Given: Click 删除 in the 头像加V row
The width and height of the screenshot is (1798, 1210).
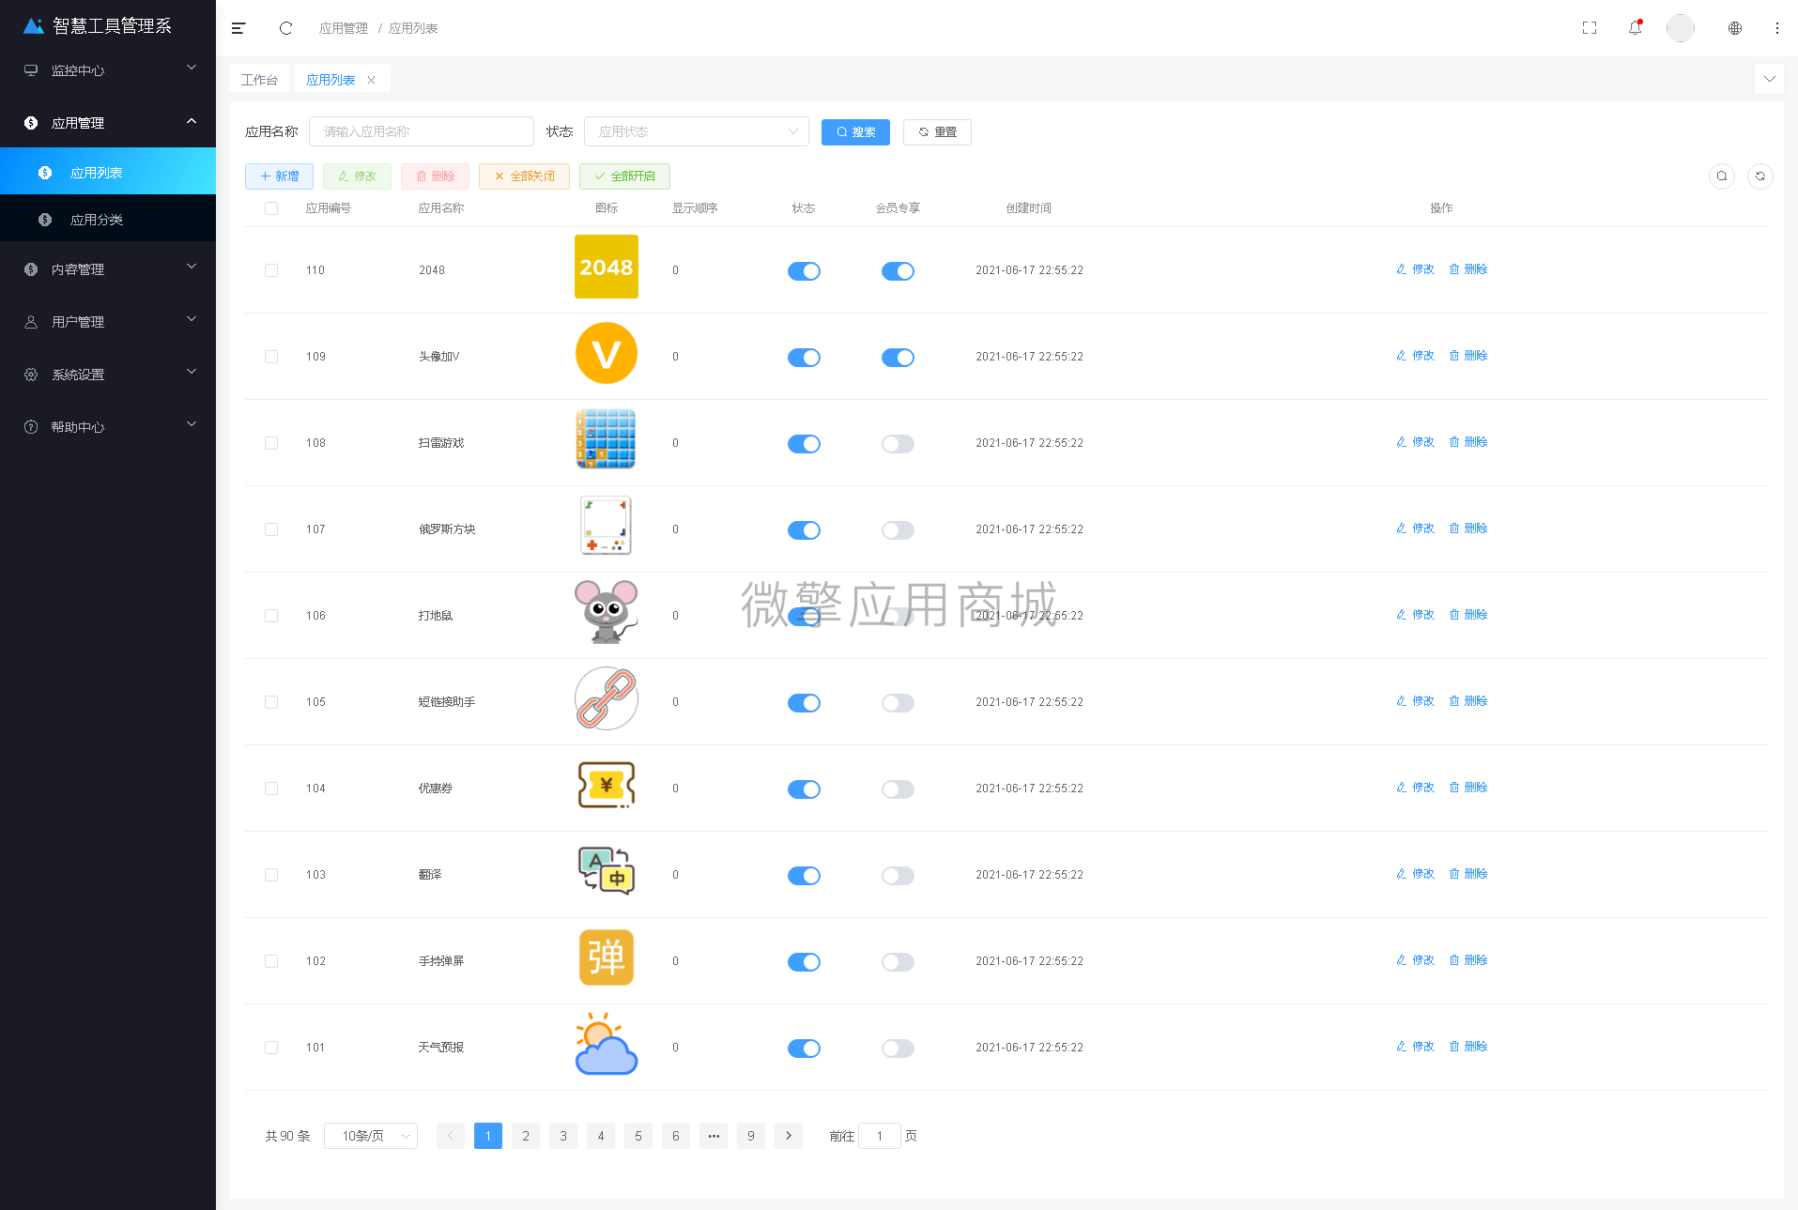Looking at the screenshot, I should coord(1468,356).
